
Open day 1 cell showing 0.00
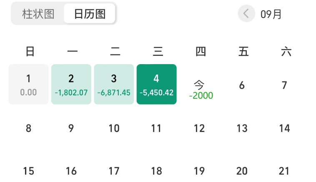click(28, 84)
